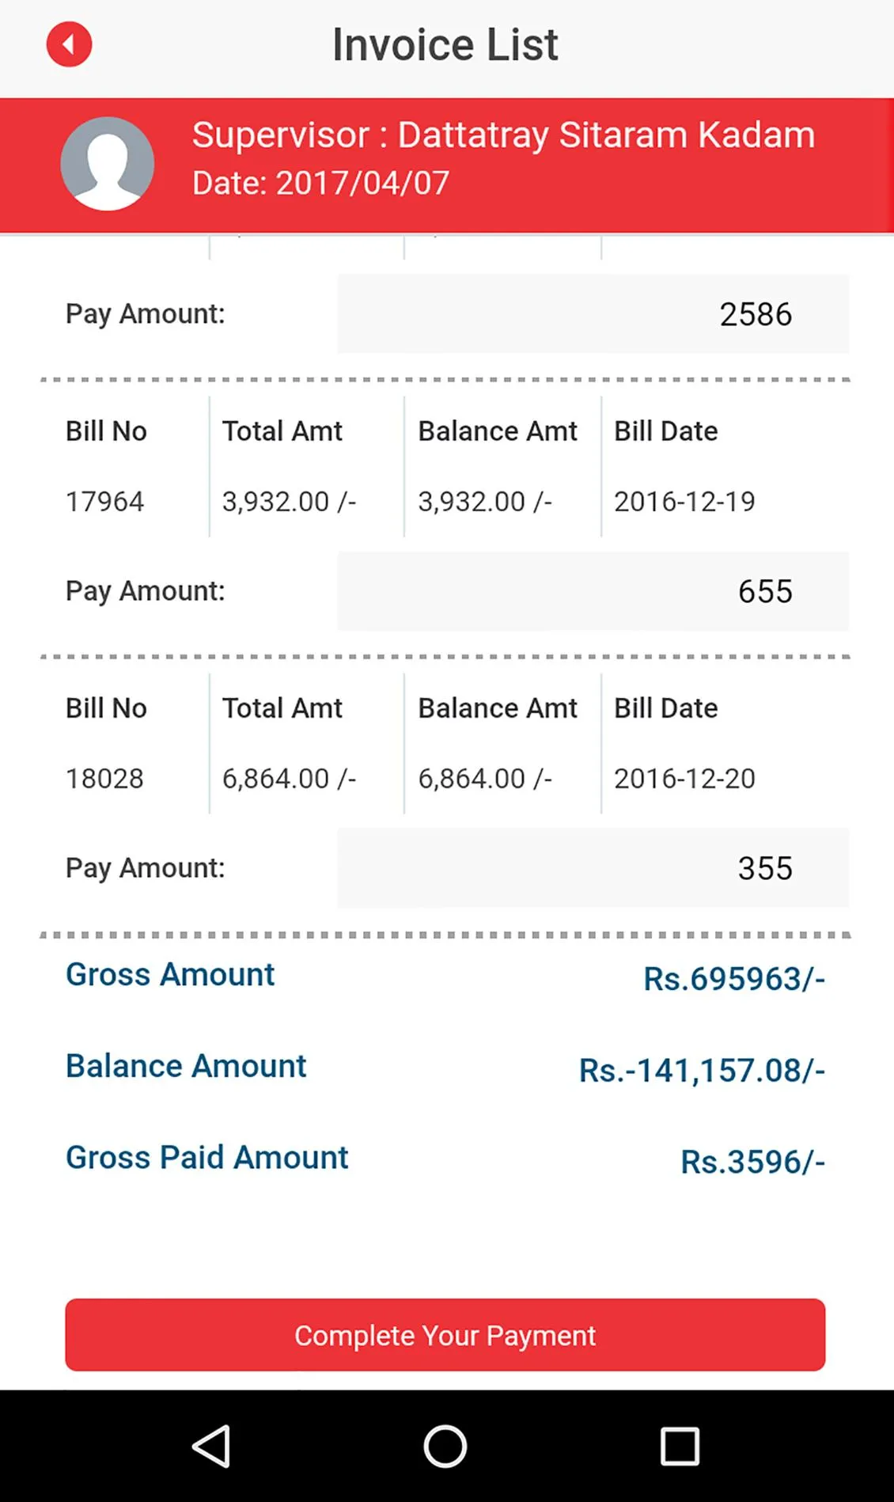Screen dimensions: 894x1502
Task: Tap the Invoice List title
Action: [445, 44]
